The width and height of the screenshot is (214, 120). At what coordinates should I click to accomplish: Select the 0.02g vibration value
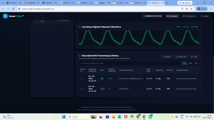tap(158, 89)
